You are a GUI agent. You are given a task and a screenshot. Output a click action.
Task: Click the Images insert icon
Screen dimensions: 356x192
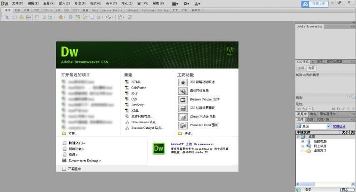pos(51,17)
